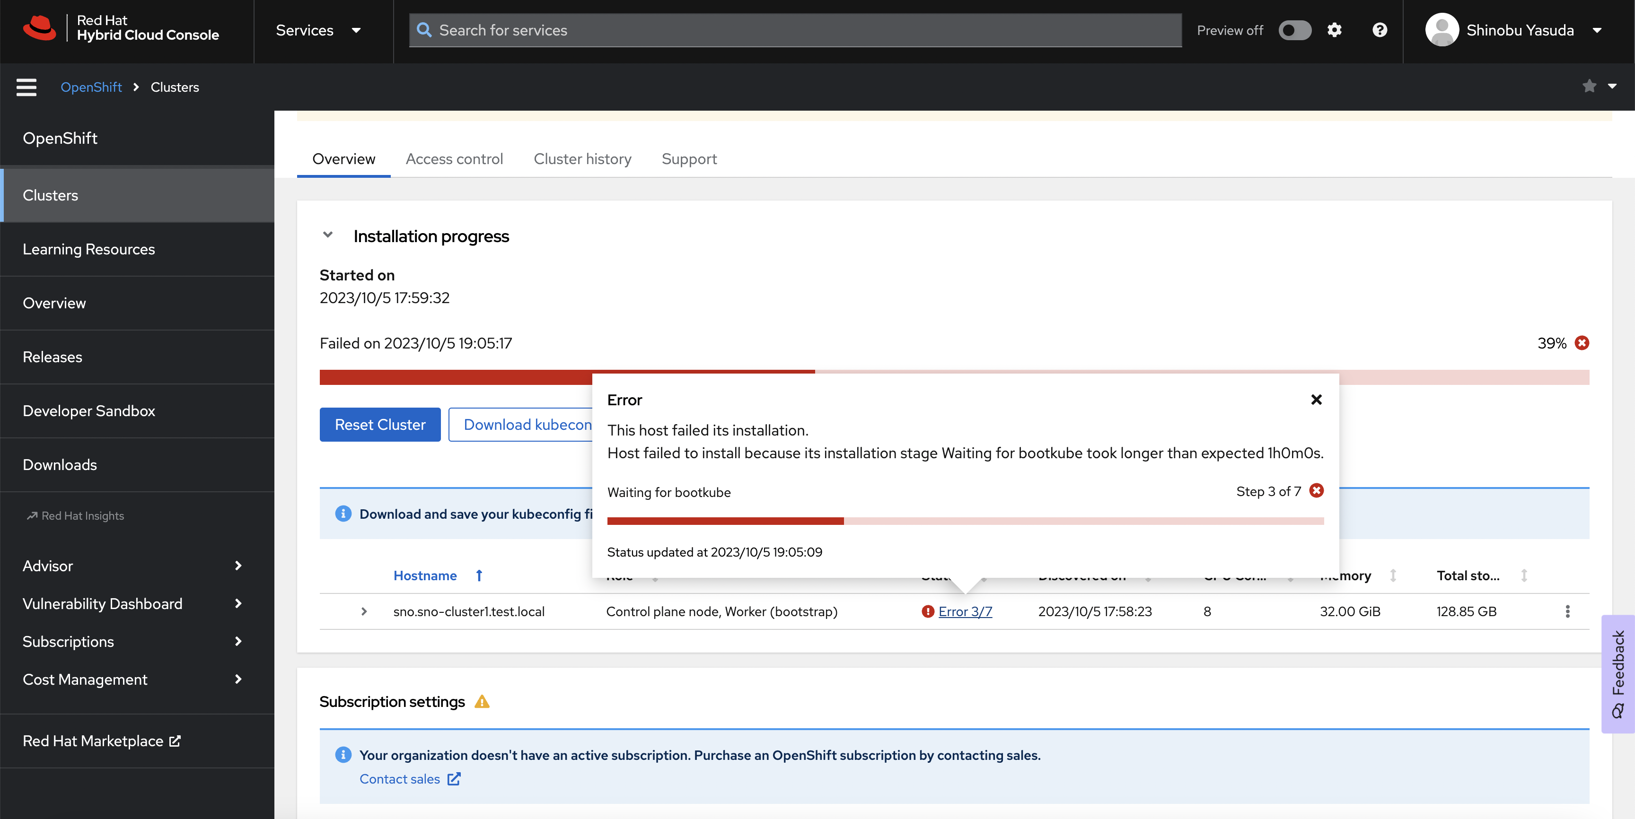Collapse the Installation progress section

[x=327, y=235]
